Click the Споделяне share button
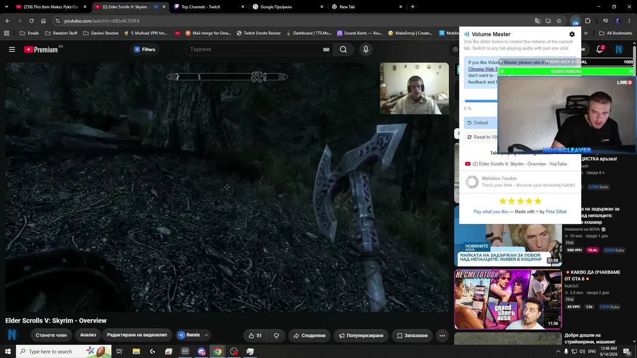The height and width of the screenshot is (358, 637). point(309,336)
